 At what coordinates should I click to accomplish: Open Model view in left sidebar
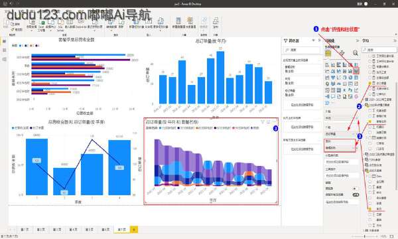coord(4,59)
